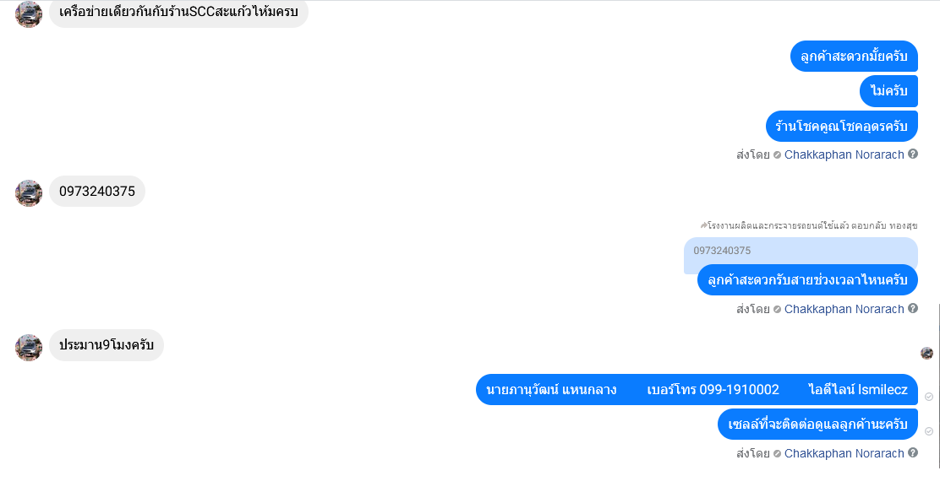This screenshot has width=940, height=487.
Task: Select the incoming 0973240375 phone number bubble
Action: click(x=97, y=191)
